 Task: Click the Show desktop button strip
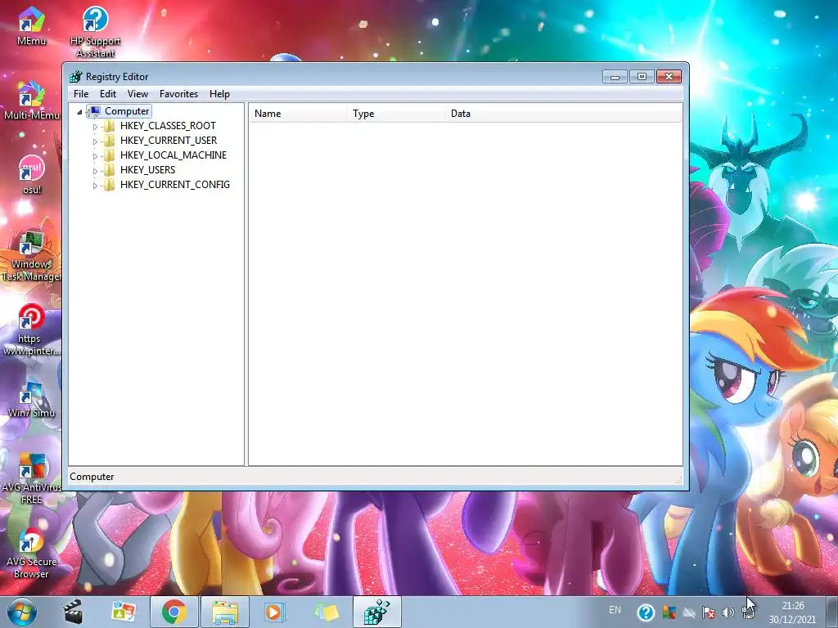click(833, 612)
